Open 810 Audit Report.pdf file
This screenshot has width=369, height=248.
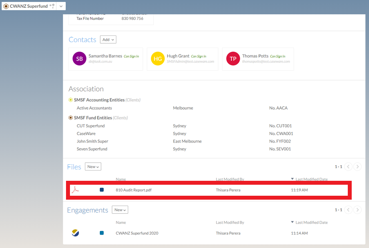click(x=134, y=190)
